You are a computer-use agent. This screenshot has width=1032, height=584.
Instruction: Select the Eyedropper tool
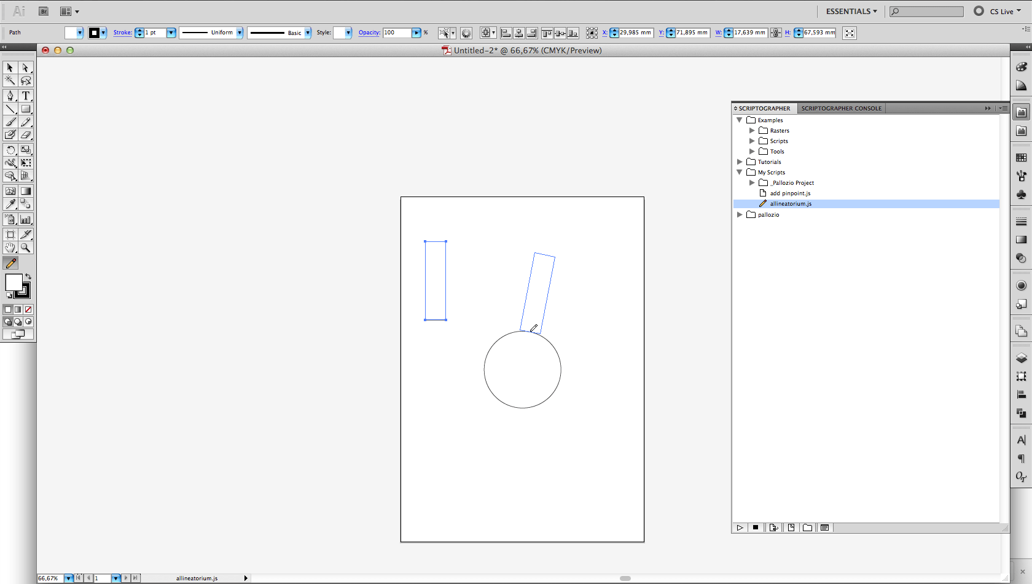pos(10,204)
